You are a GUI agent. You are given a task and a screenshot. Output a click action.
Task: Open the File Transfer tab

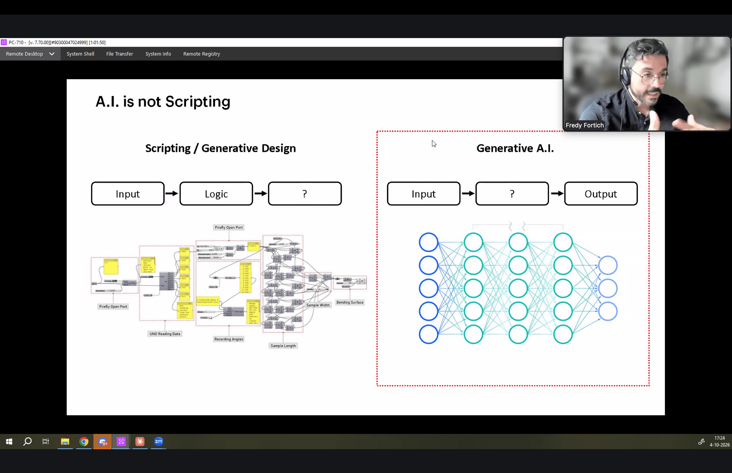coord(120,54)
